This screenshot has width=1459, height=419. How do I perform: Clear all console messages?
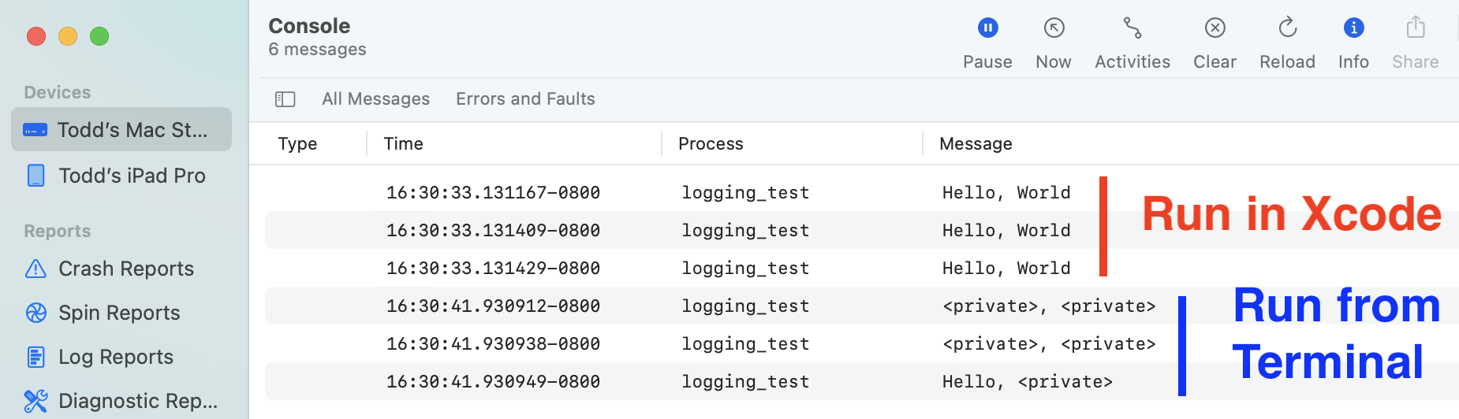(1215, 29)
